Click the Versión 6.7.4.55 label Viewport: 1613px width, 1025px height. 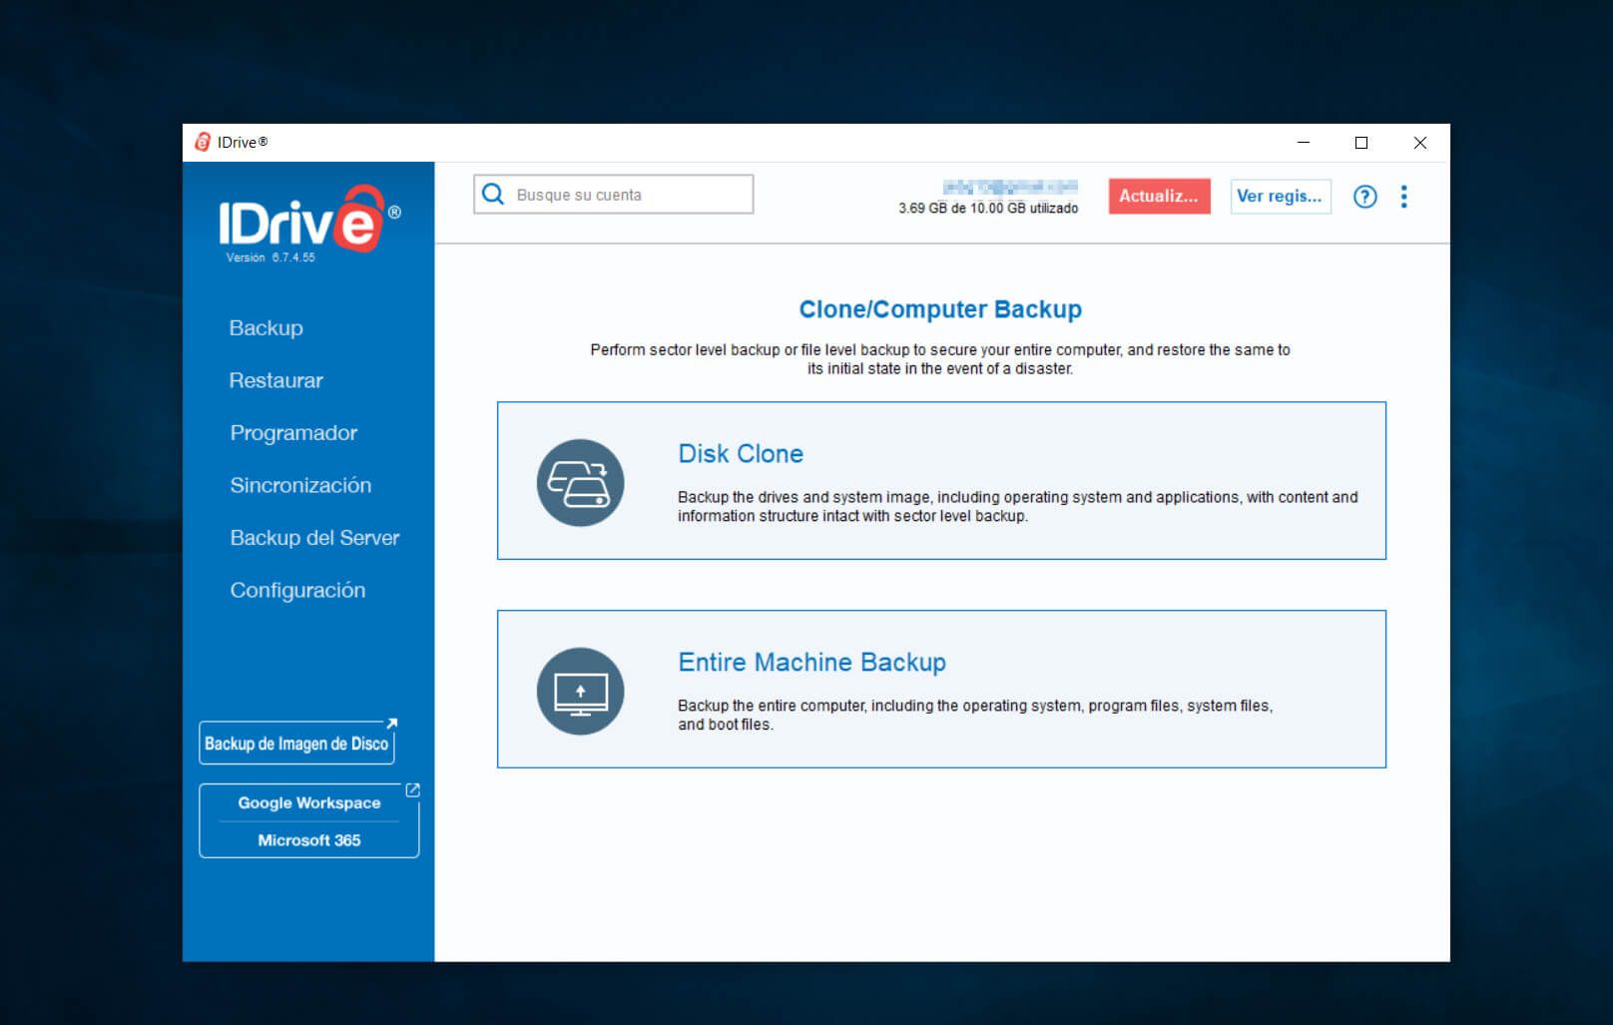269,257
